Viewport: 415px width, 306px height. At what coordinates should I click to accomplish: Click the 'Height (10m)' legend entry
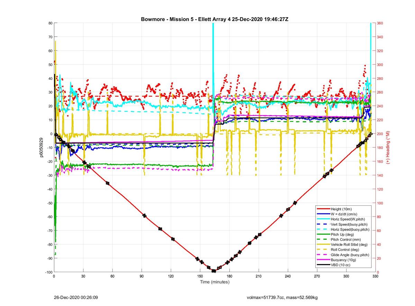click(x=341, y=209)
